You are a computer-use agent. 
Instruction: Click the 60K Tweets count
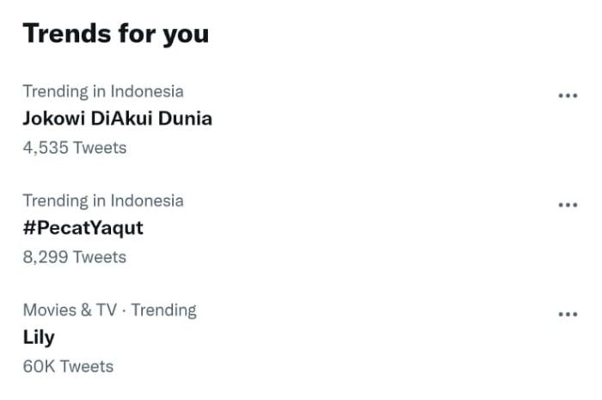[x=68, y=366]
